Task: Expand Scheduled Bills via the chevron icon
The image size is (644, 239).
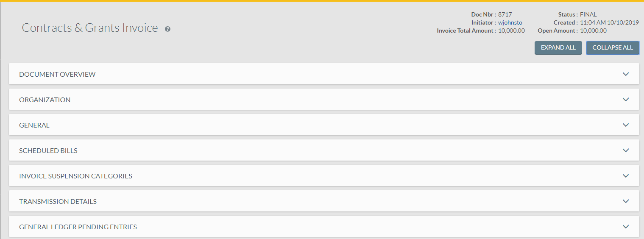Action: tap(626, 150)
